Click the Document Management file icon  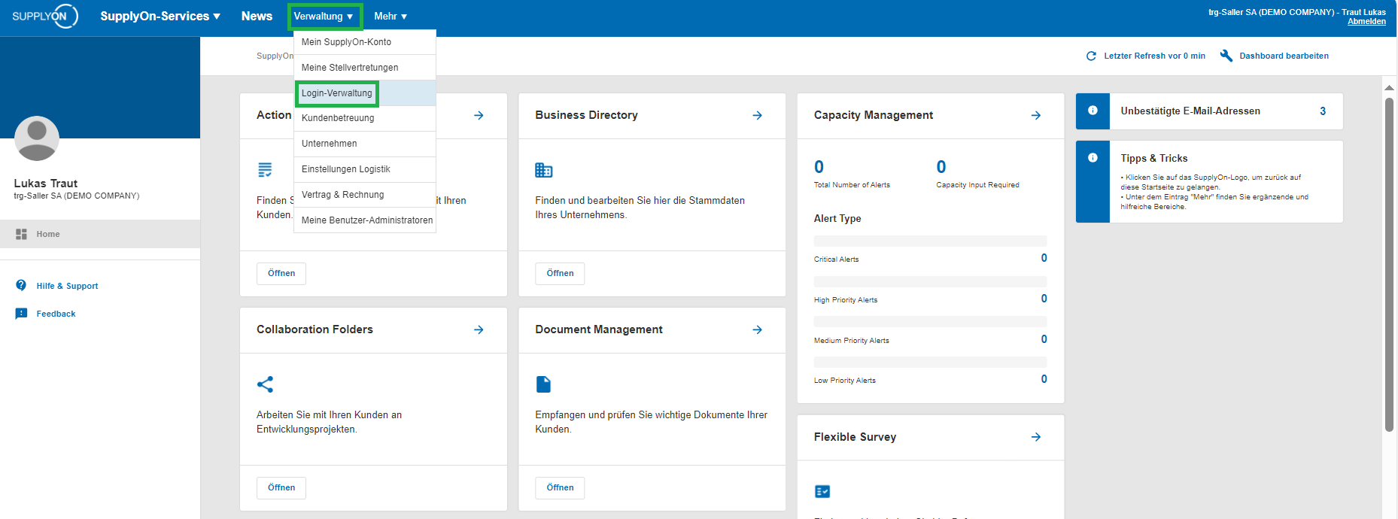pyautogui.click(x=543, y=384)
